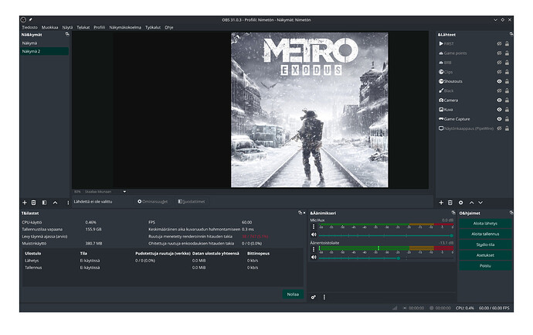This screenshot has width=533, height=335.
Task: Mute the Mic/Aux speaker icon
Action: [x=314, y=234]
